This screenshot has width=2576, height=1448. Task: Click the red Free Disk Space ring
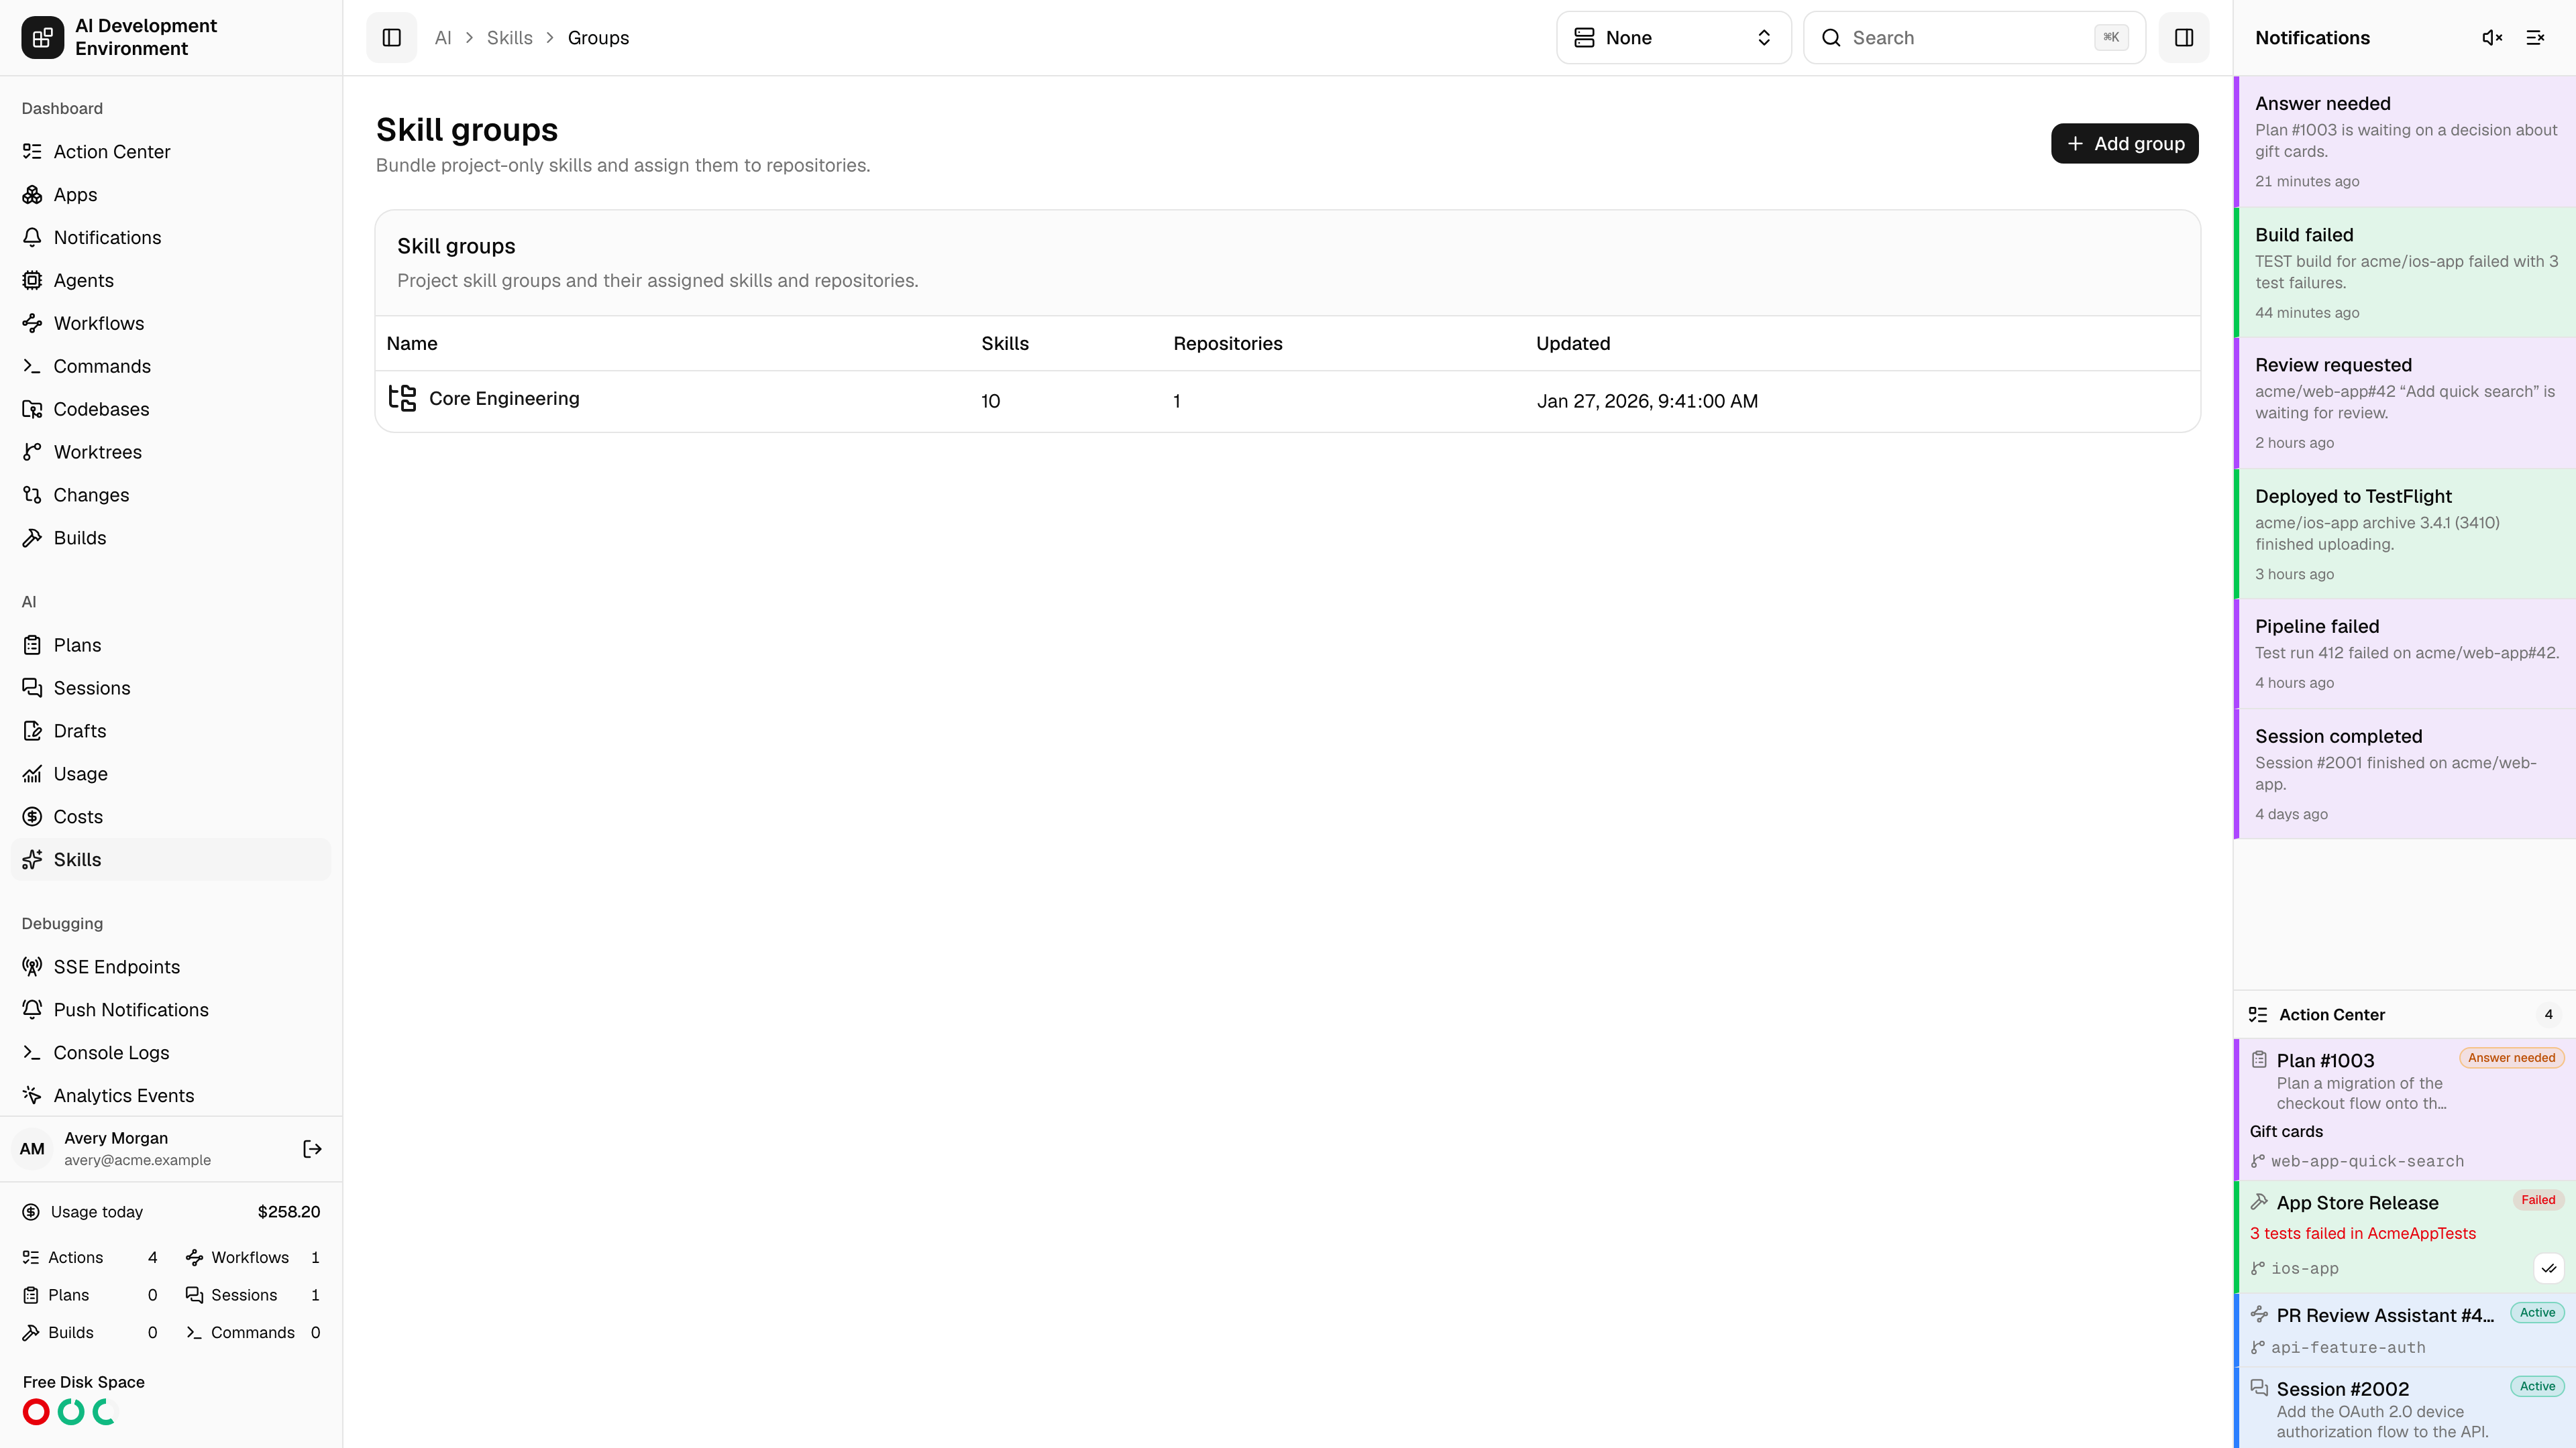(36, 1412)
